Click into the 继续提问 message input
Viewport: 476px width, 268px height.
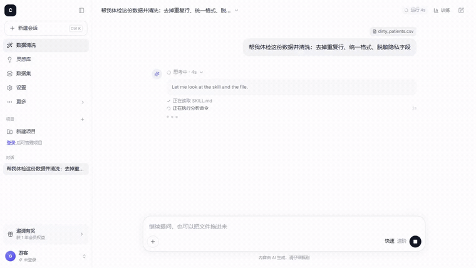point(284,227)
